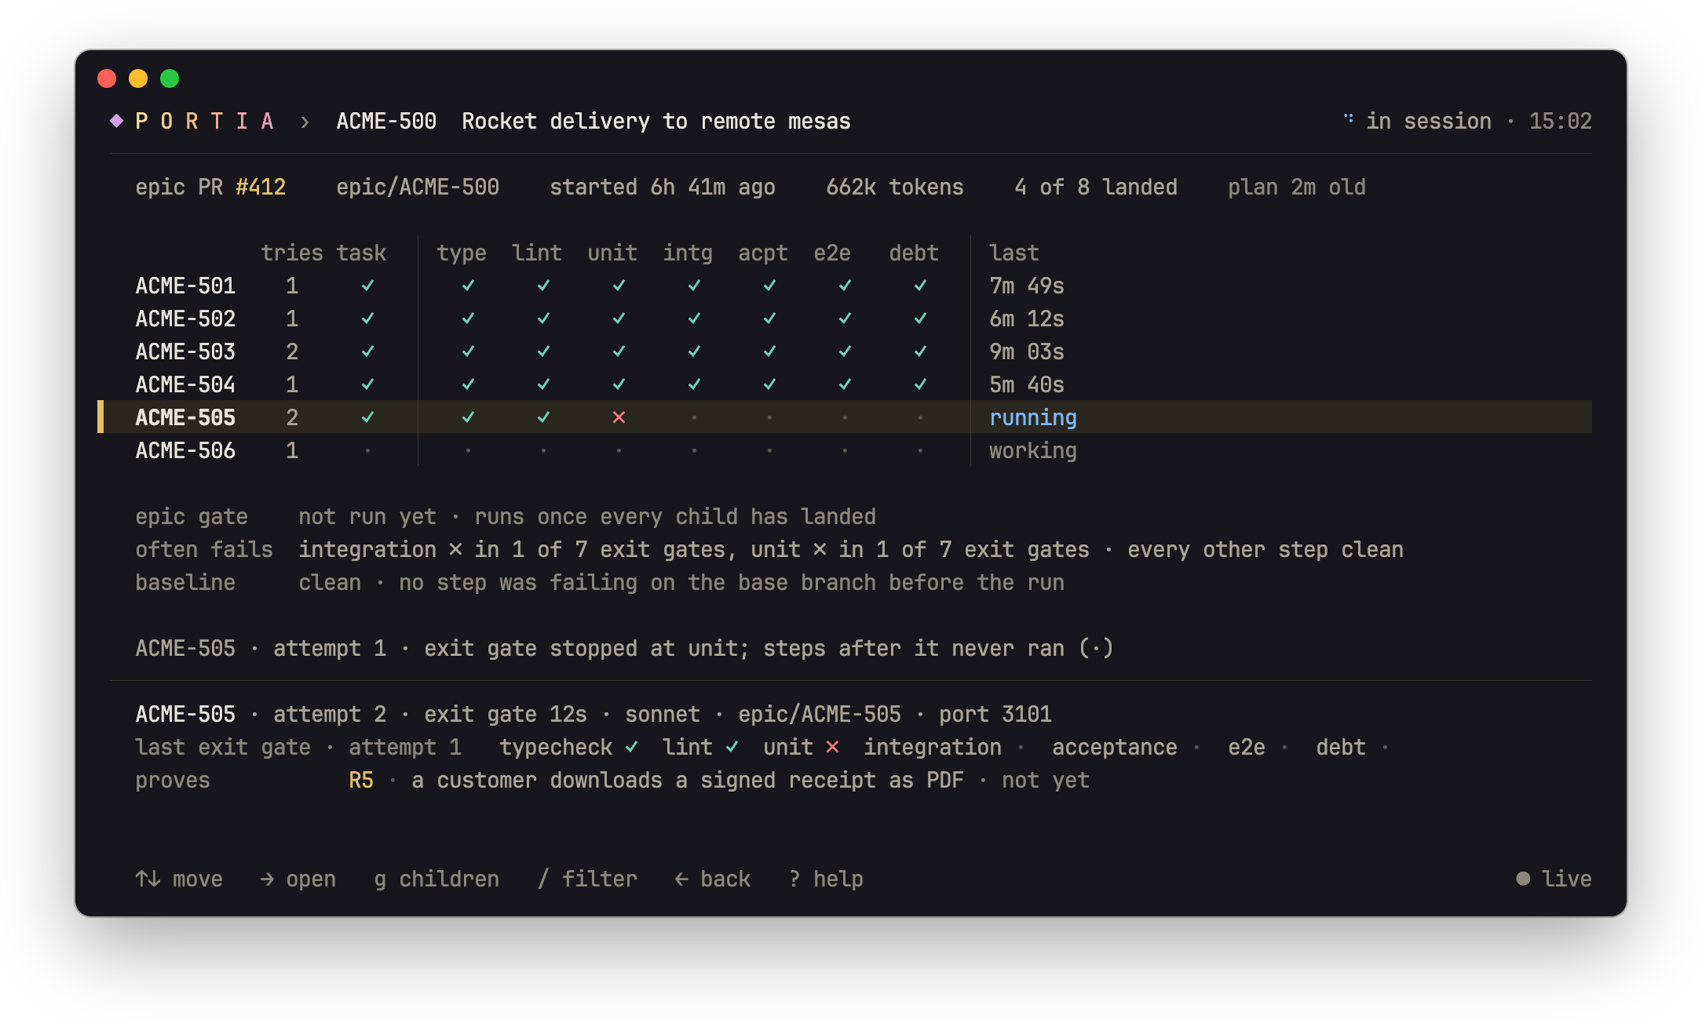1702x1023 pixels.
Task: Click the breadcrumb chevron after PORTIA
Action: [x=305, y=122]
